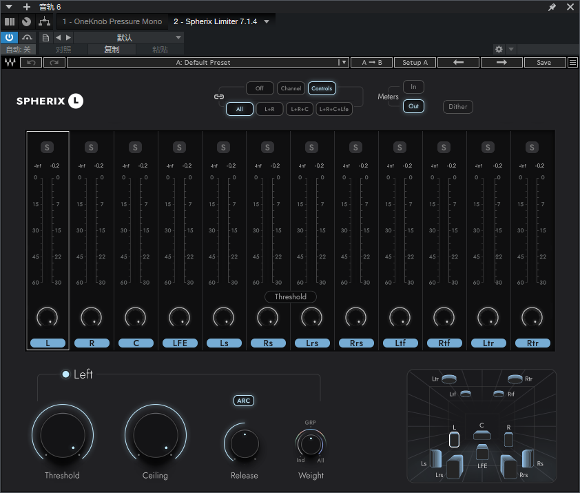The image size is (580, 493).
Task: Click the sidechain circle icon
Action: [x=26, y=22]
